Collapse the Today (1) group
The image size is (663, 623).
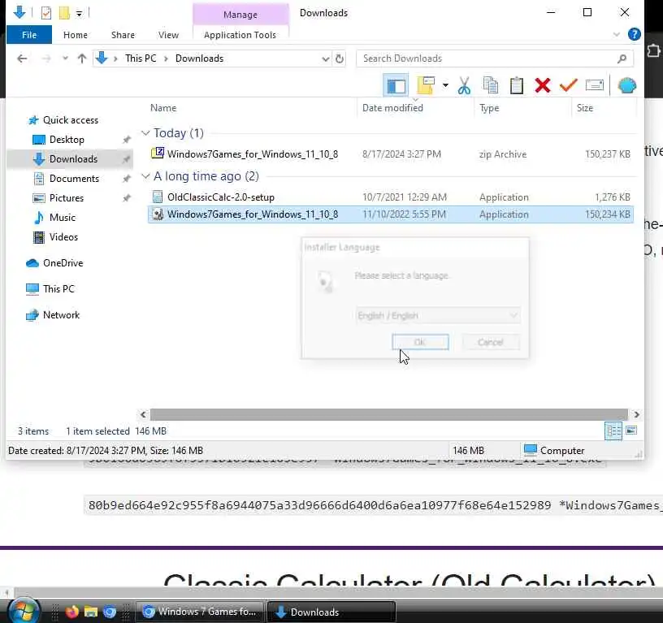[145, 133]
